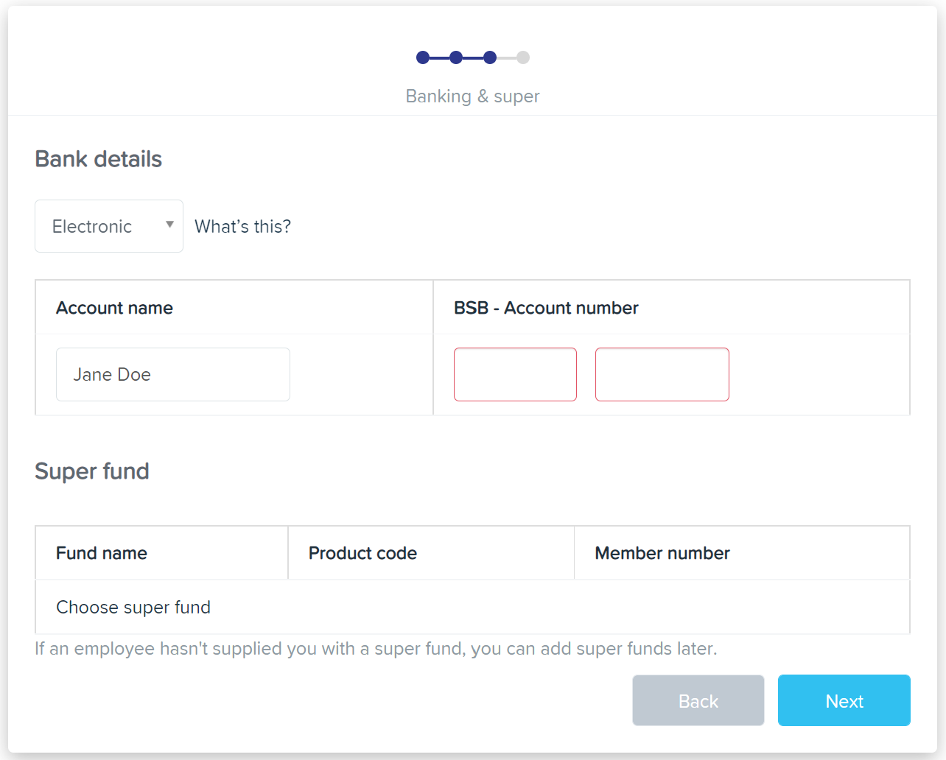This screenshot has width=946, height=760.
Task: Select the Bank details section heading
Action: tap(98, 158)
